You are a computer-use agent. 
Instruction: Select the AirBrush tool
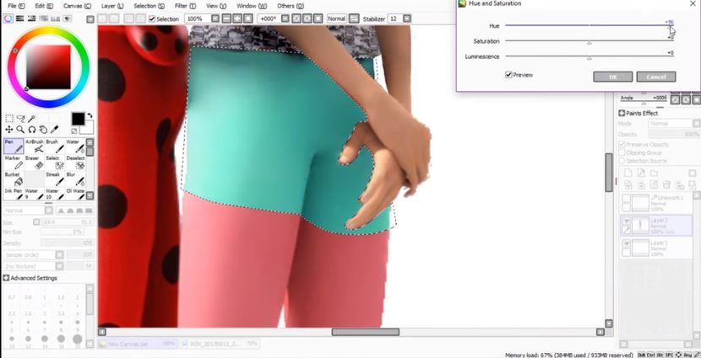click(35, 147)
